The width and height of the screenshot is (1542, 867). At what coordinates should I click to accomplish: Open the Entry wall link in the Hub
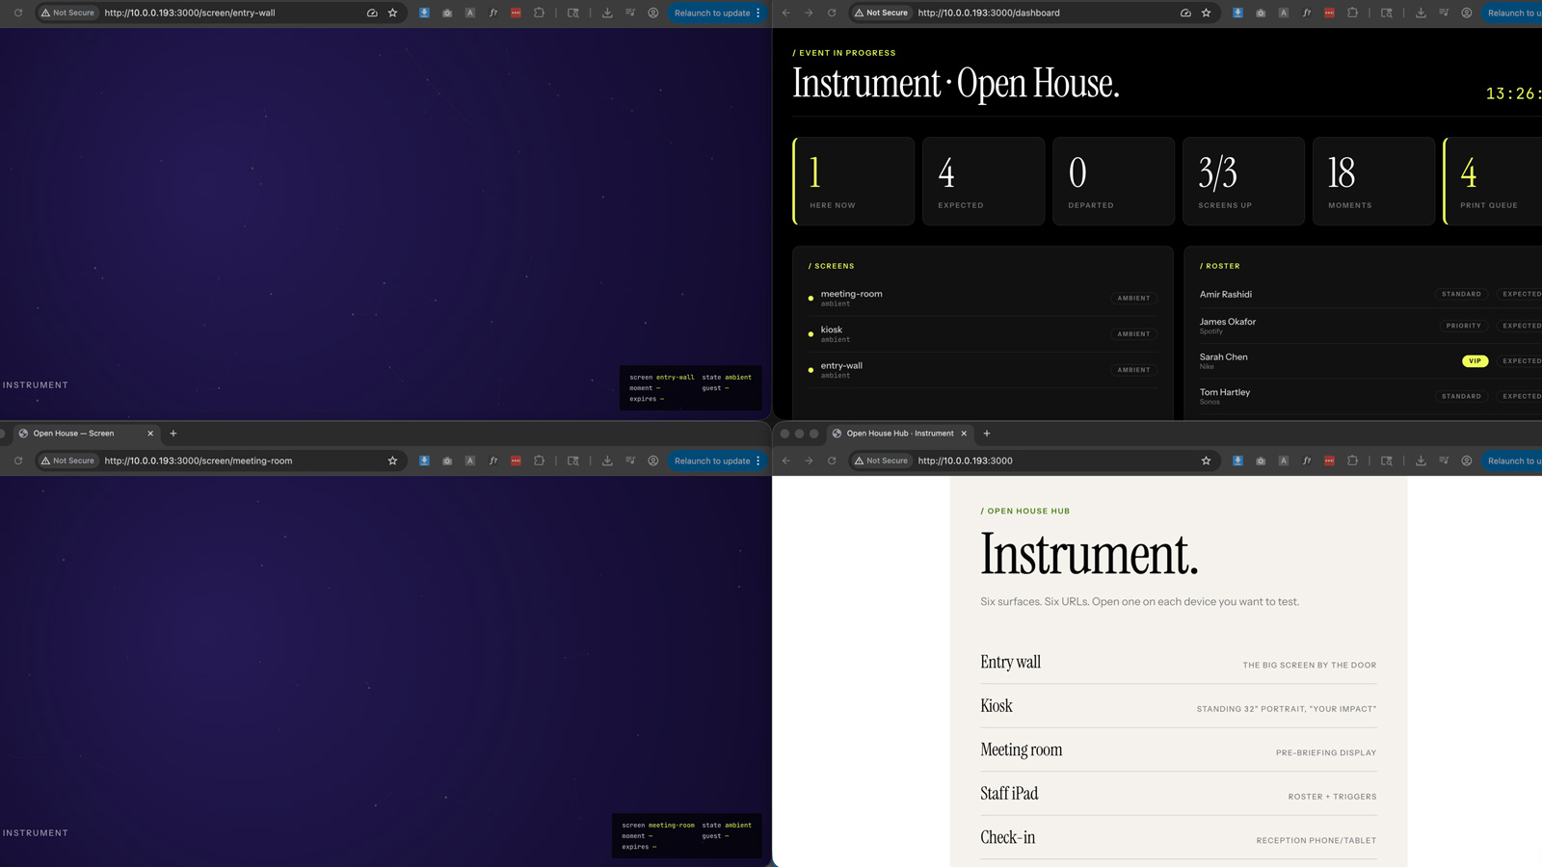(1179, 663)
